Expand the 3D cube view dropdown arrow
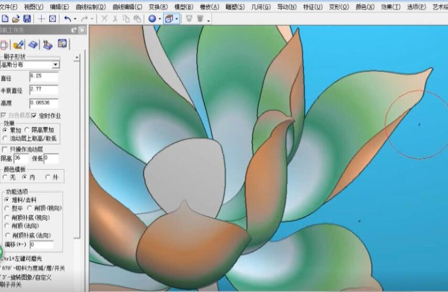Image resolution: width=448 pixels, height=292 pixels. [x=177, y=18]
